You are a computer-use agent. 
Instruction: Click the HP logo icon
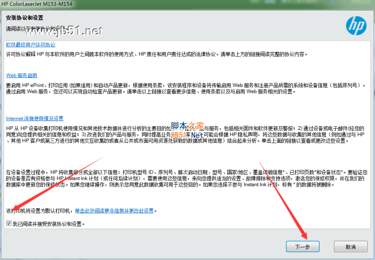(356, 26)
